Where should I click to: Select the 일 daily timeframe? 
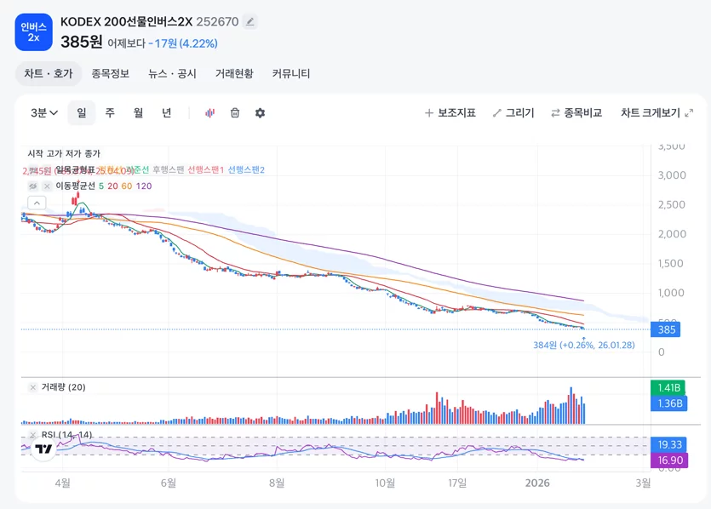(82, 113)
